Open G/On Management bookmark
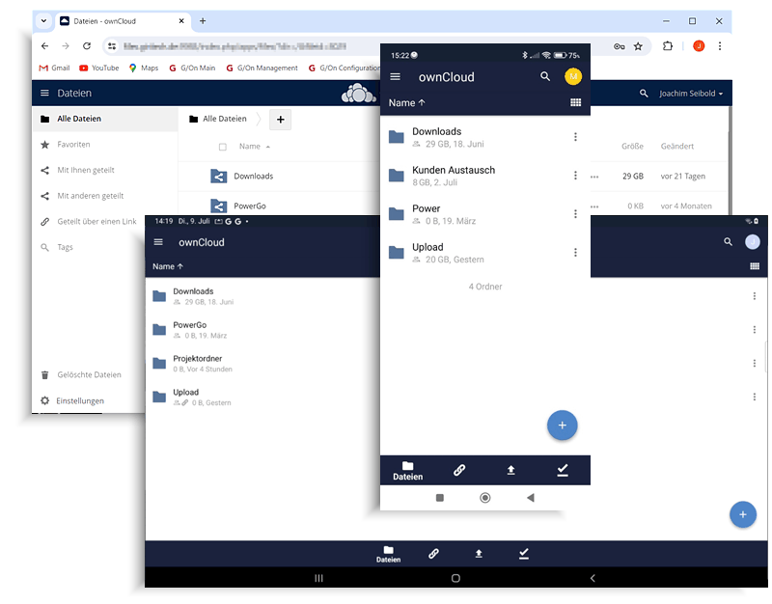 pos(262,68)
